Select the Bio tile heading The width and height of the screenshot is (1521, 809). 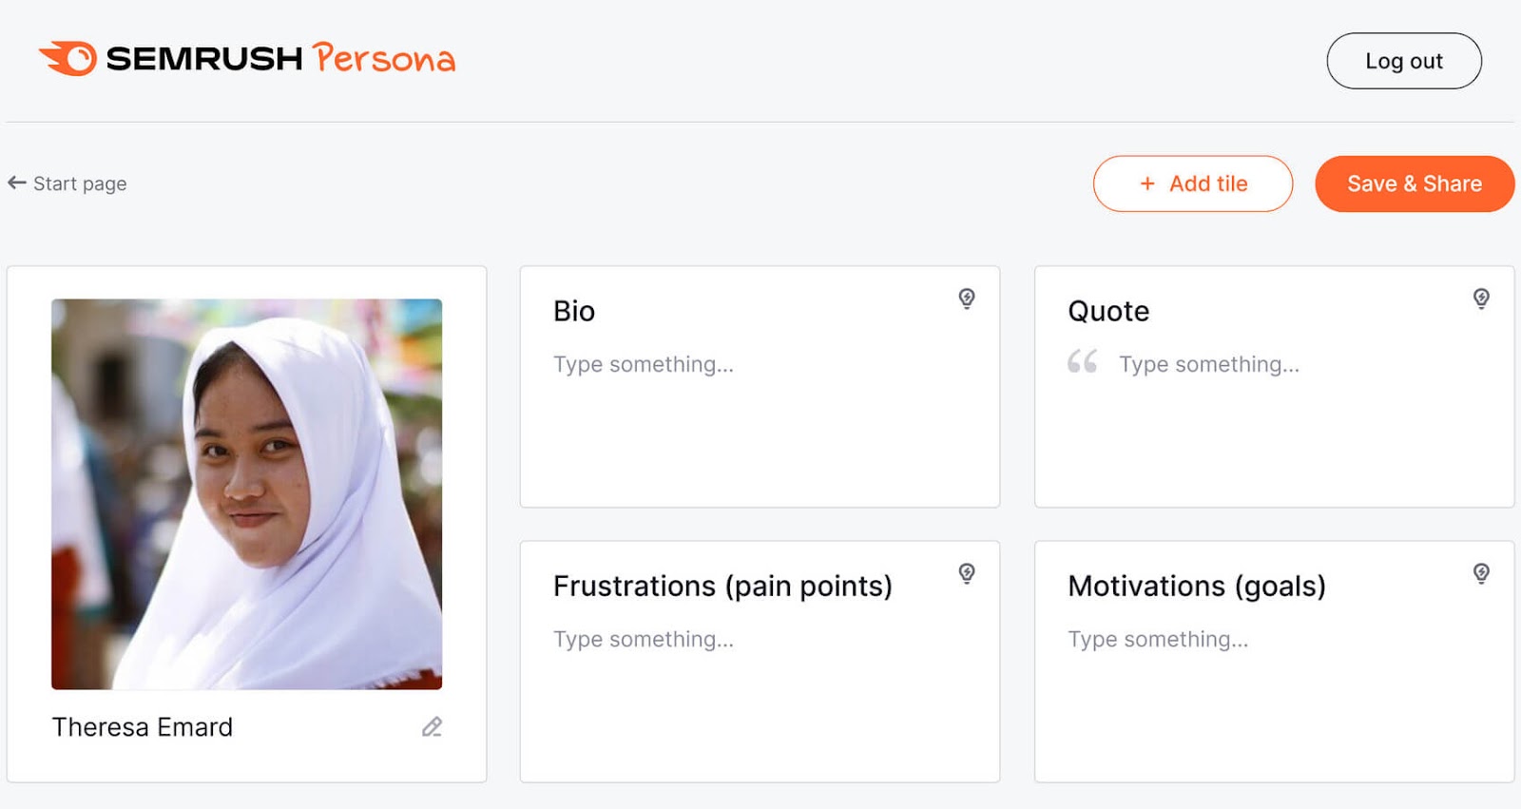(x=574, y=312)
